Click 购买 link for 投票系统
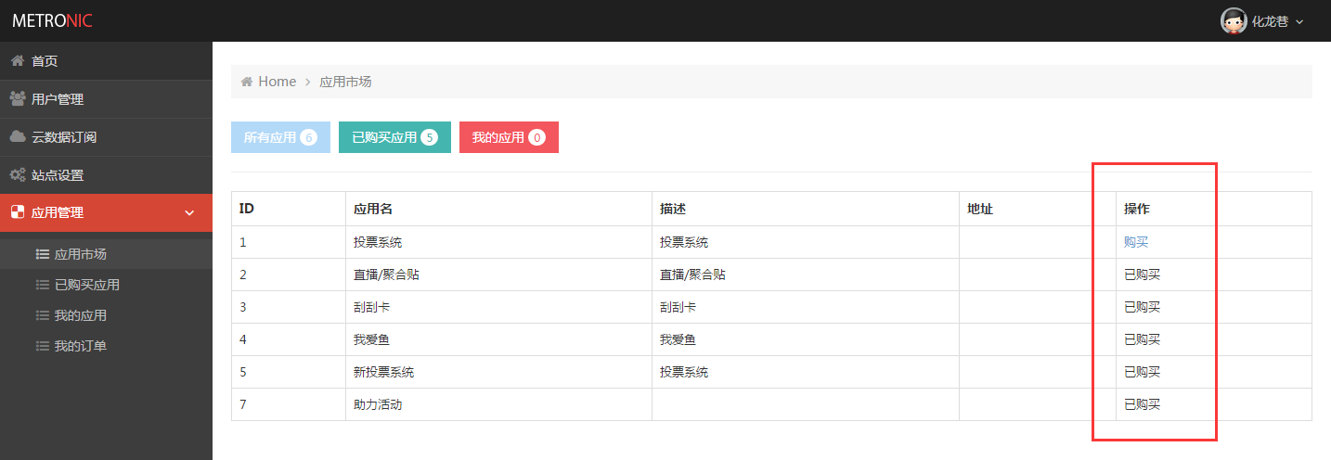 [x=1136, y=242]
